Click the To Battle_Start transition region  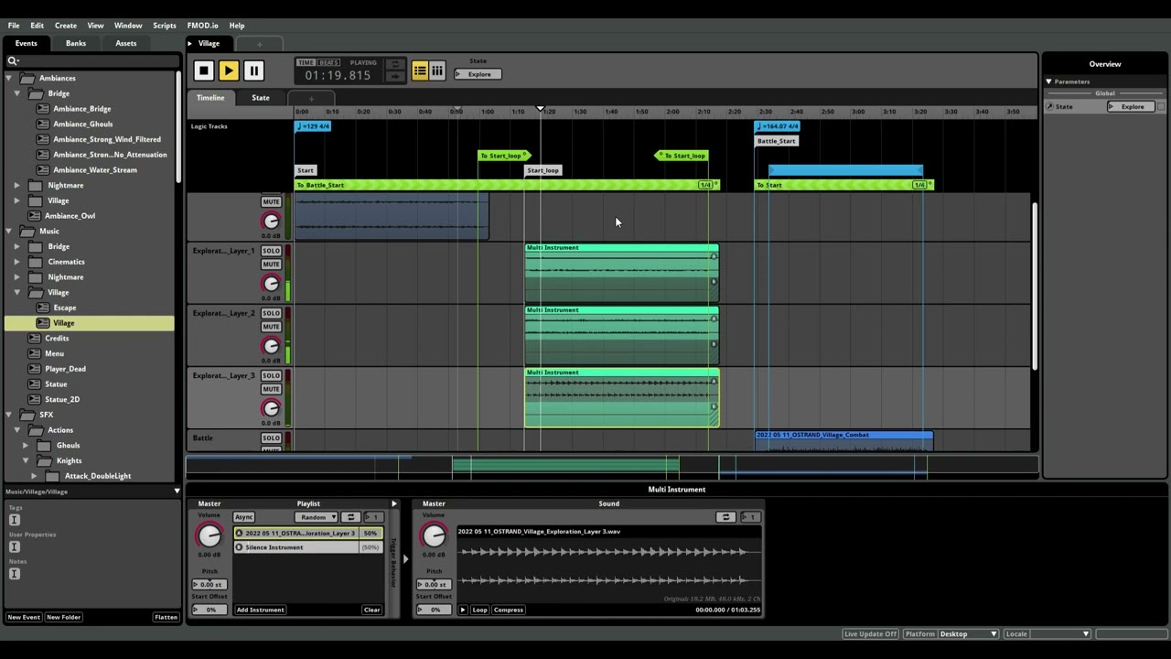(x=506, y=185)
